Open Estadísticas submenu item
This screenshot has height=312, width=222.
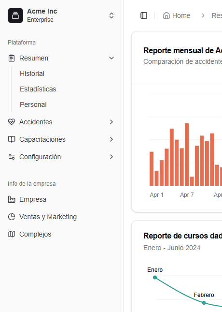tap(38, 89)
